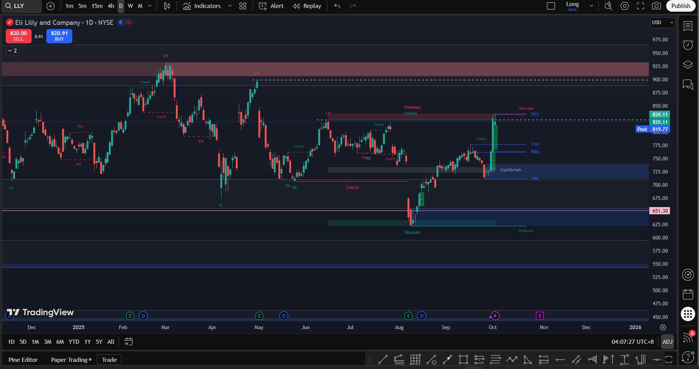The width and height of the screenshot is (699, 369).
Task: Enter fullscreen mode
Action: pos(640,6)
